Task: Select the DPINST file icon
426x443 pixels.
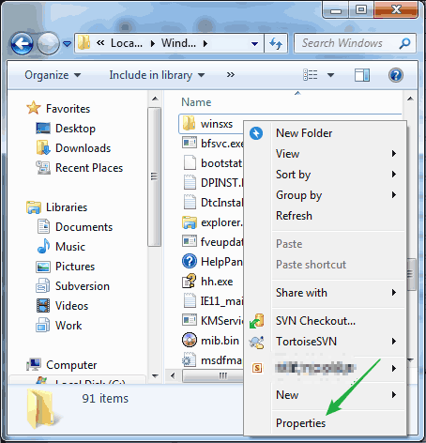Action: click(x=190, y=182)
